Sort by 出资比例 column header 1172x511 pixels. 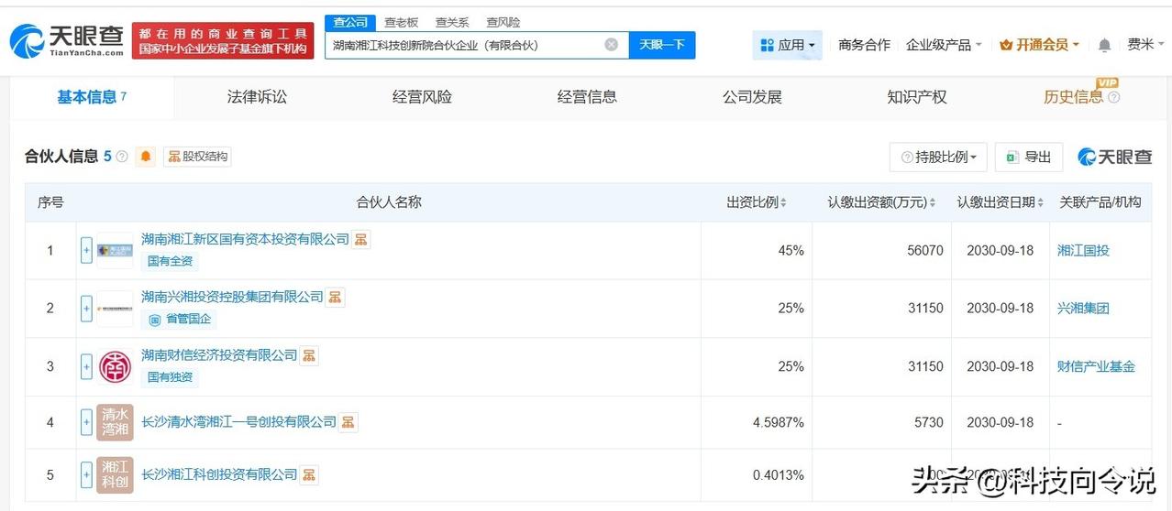(x=756, y=202)
